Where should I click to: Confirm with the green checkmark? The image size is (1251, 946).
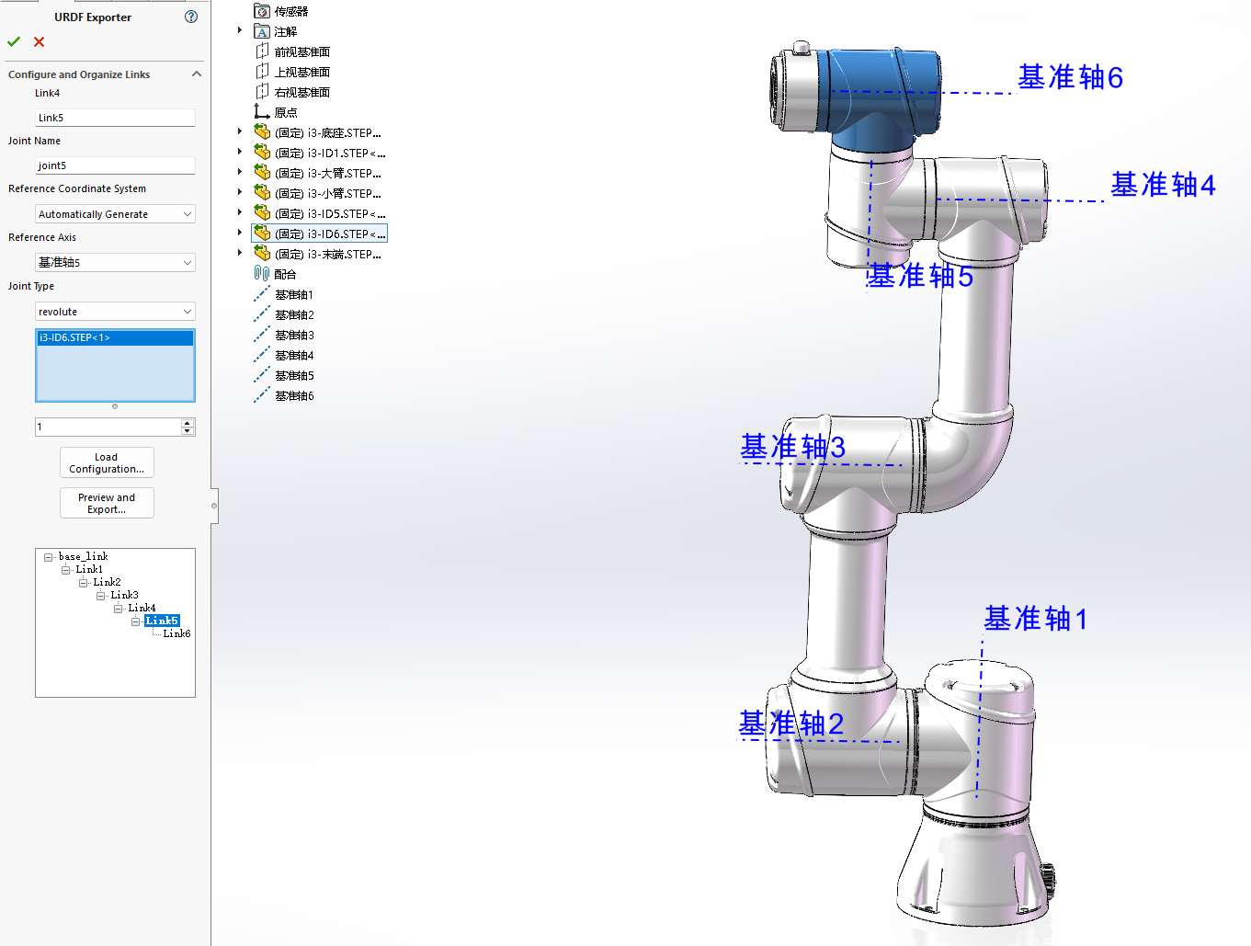point(14,41)
